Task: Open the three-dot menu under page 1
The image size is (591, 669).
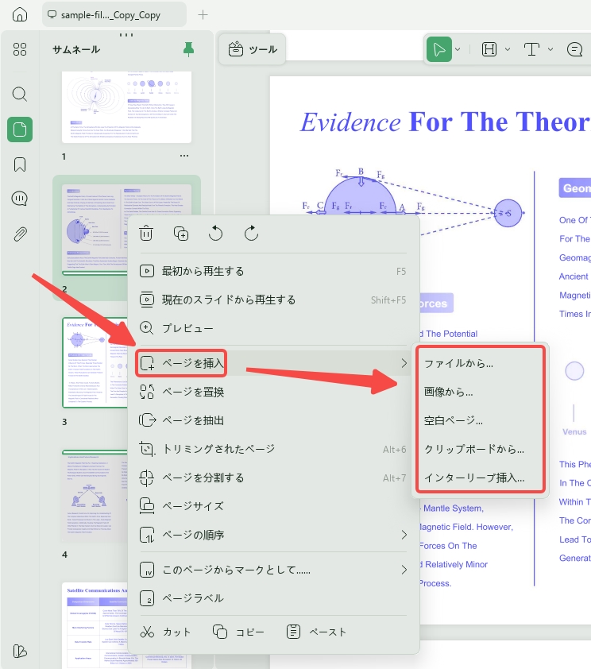Action: (x=184, y=156)
